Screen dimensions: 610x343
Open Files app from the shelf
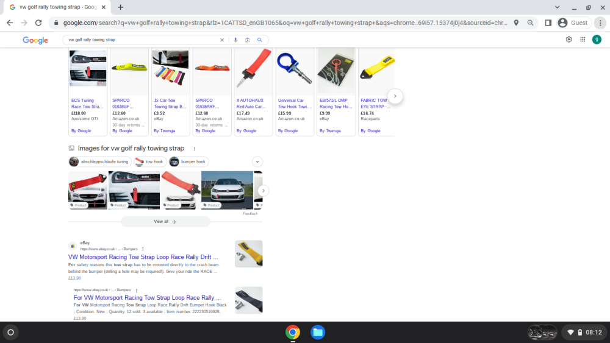coord(318,333)
